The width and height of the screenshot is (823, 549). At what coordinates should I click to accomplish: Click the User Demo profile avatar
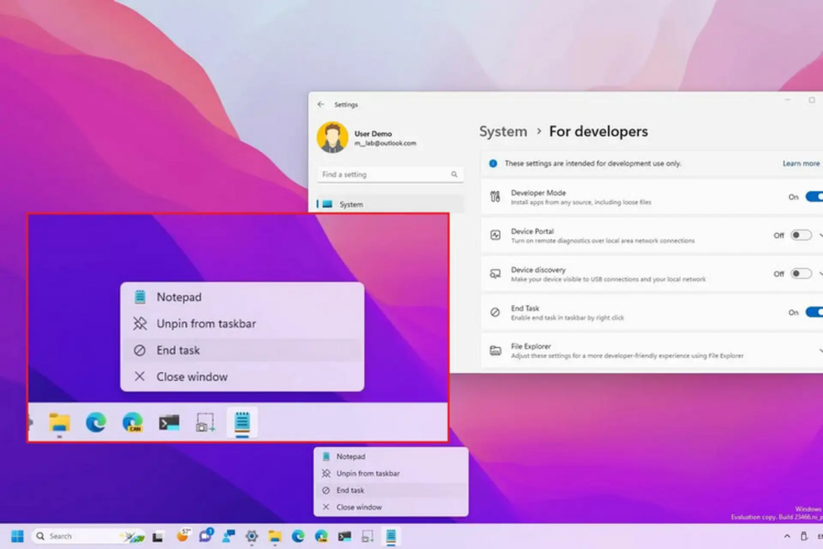pos(332,137)
